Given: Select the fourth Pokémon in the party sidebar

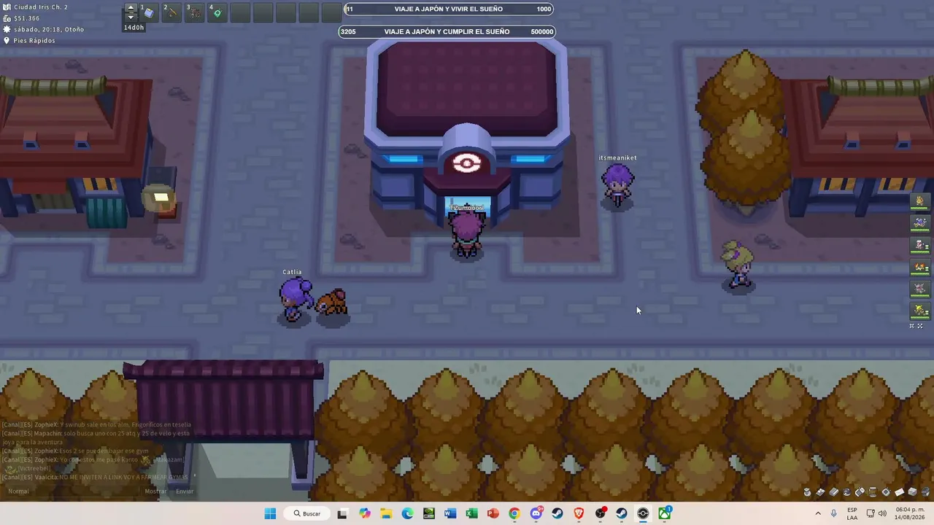Looking at the screenshot, I should tap(920, 267).
